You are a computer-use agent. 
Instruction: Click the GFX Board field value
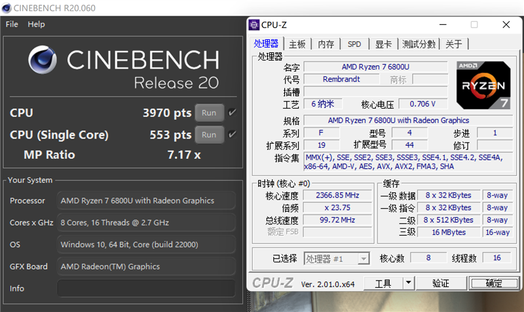point(146,267)
